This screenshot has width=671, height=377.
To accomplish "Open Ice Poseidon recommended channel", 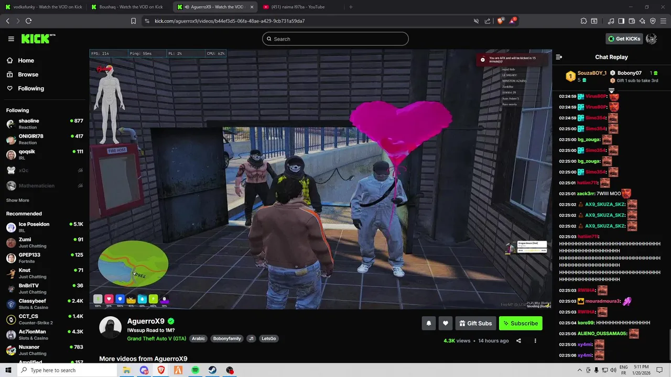I will point(45,227).
